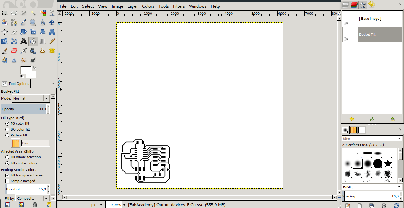The height and width of the screenshot is (208, 404).
Task: Uncheck Fill transparent areas
Action: pos(7,175)
